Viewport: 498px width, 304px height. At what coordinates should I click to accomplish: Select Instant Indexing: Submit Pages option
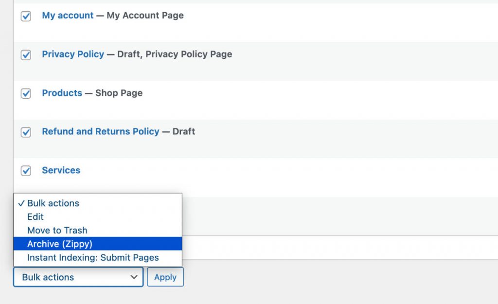click(98, 257)
